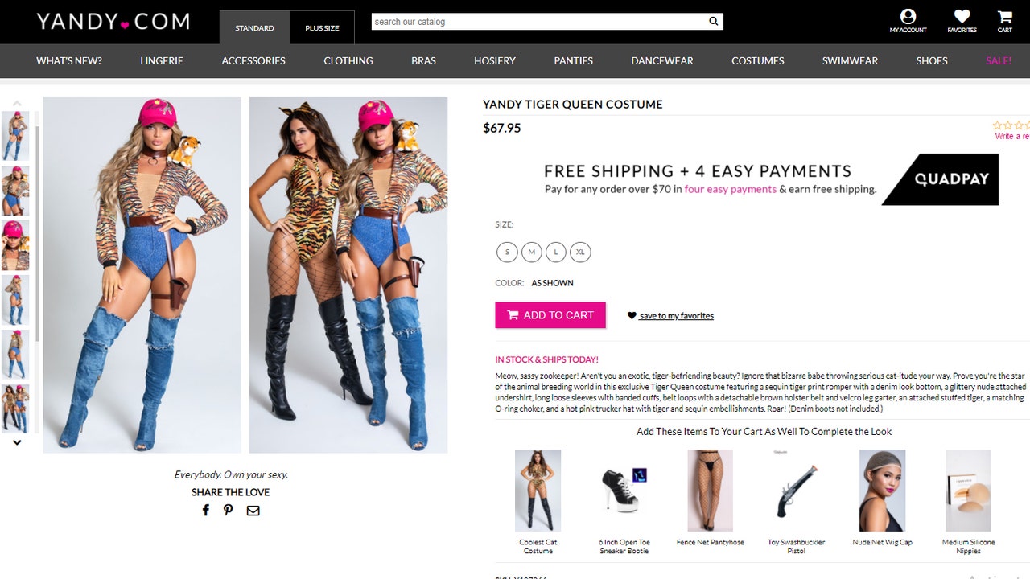Click the Add to Cart button

coord(550,315)
